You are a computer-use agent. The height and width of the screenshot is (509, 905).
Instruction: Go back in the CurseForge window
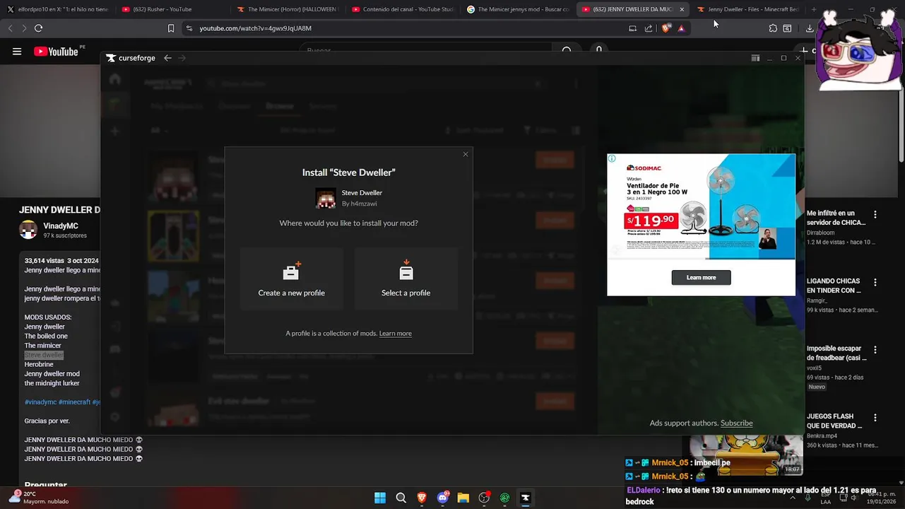click(167, 58)
